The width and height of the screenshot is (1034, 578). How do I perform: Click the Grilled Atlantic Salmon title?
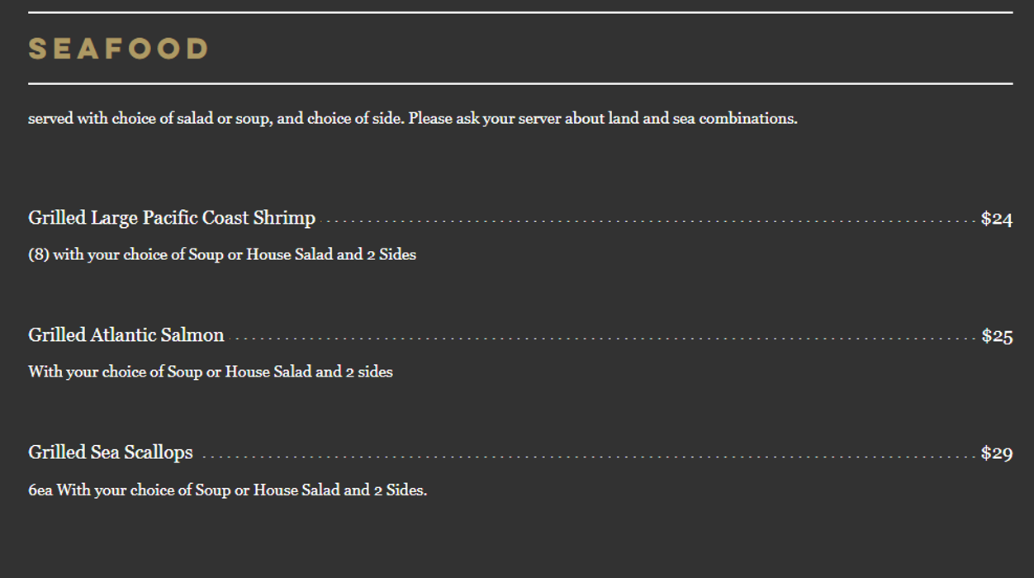(126, 335)
